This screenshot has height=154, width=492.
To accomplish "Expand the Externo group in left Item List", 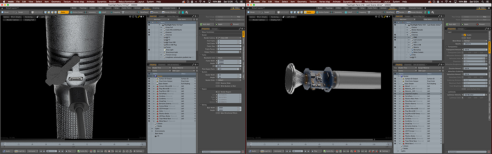I will click(x=161, y=32).
